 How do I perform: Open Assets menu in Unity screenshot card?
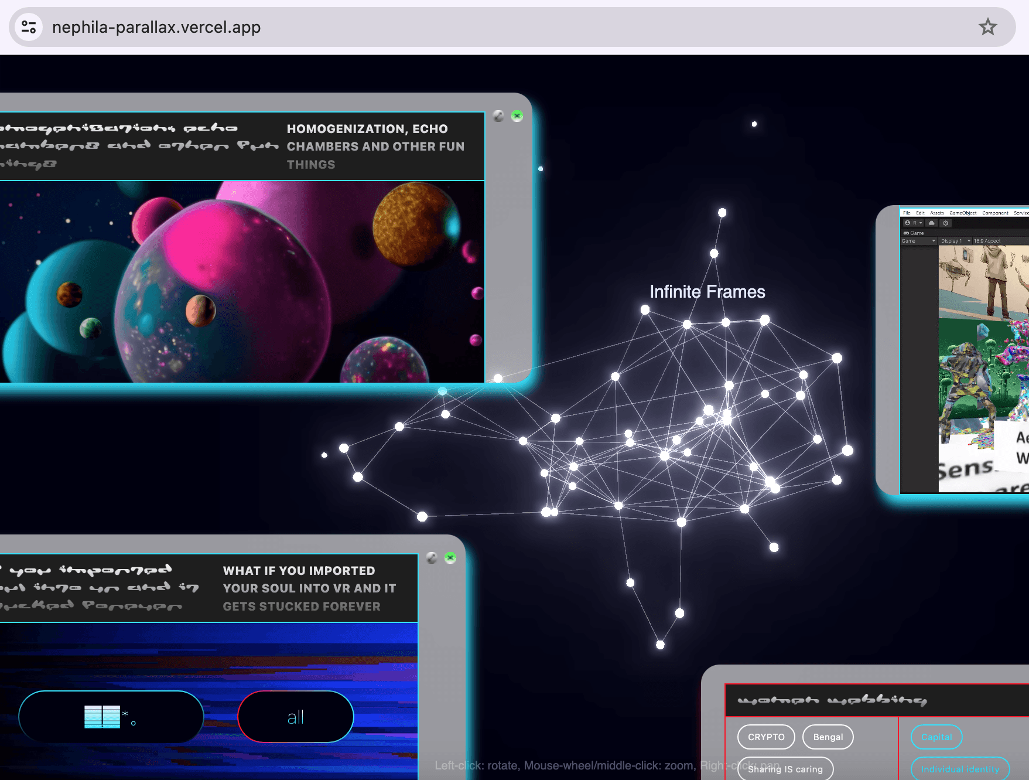[x=937, y=213]
